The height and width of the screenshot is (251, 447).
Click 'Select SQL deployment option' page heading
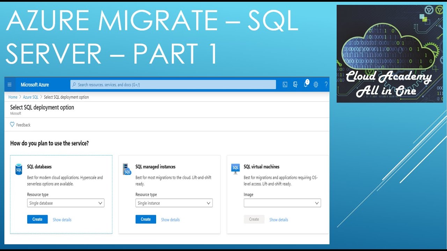42,107
